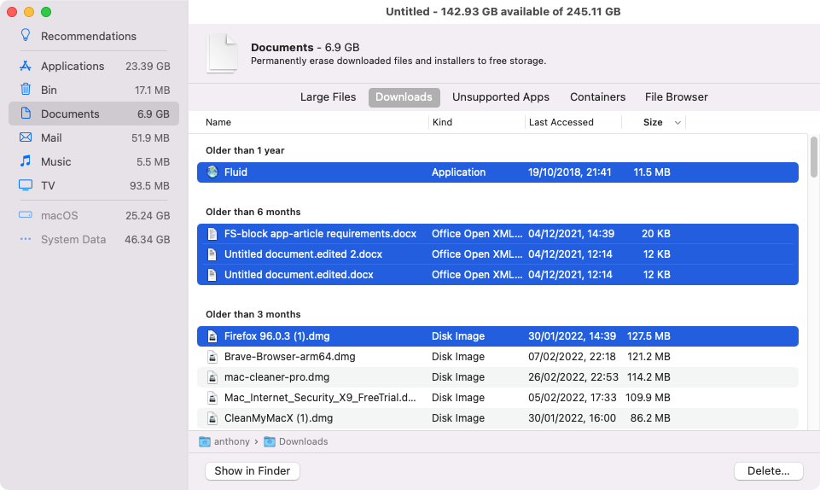Select Untitled document.edited 2.docx file name

[303, 254]
